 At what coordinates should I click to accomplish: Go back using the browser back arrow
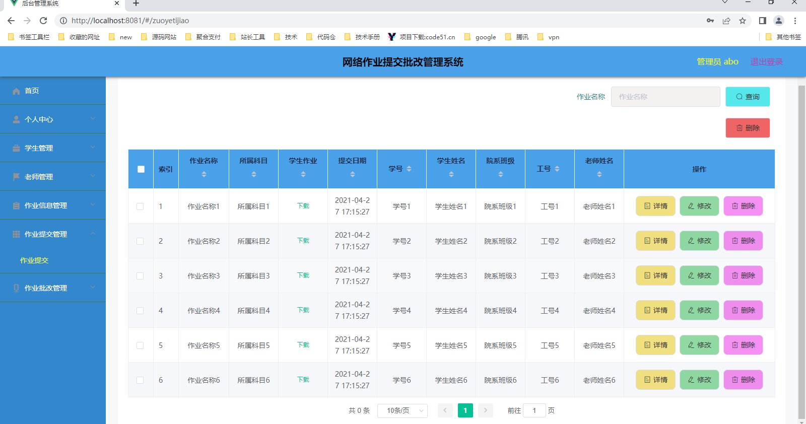11,21
